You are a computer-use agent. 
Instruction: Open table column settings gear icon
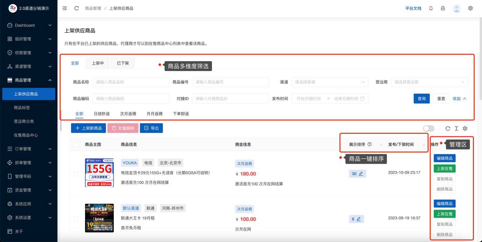[x=465, y=128]
